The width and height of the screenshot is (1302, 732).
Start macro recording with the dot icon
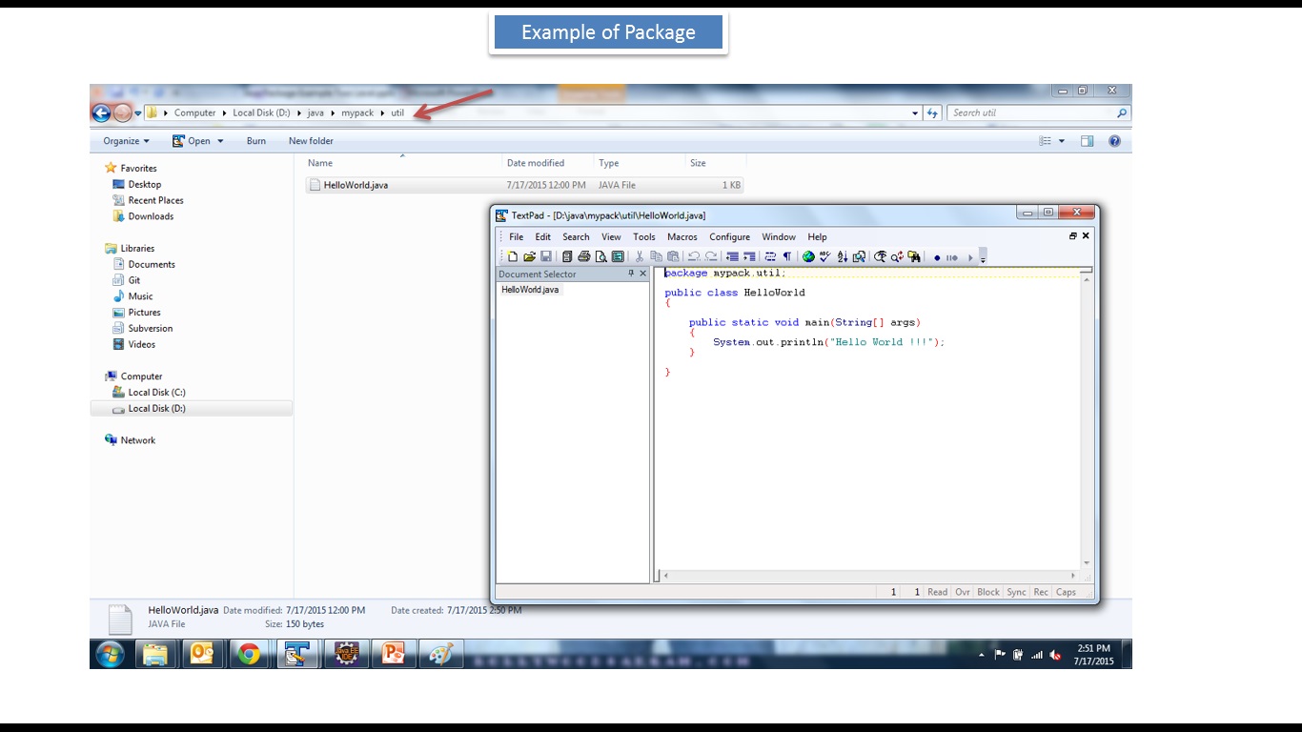[937, 257]
